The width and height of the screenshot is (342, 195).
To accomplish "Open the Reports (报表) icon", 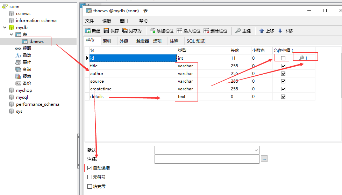I will pos(18,76).
